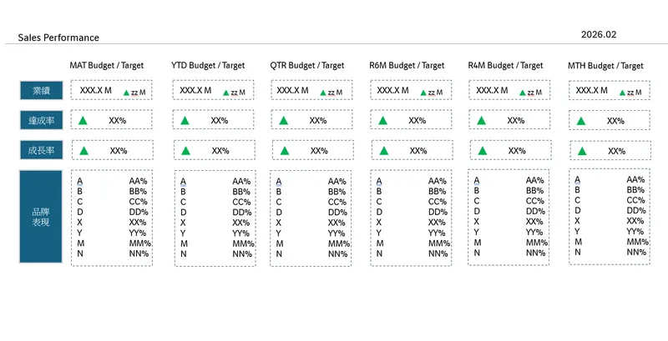Click the 2026.02 date text
Viewport: 668px width, 341px height.
pos(599,34)
